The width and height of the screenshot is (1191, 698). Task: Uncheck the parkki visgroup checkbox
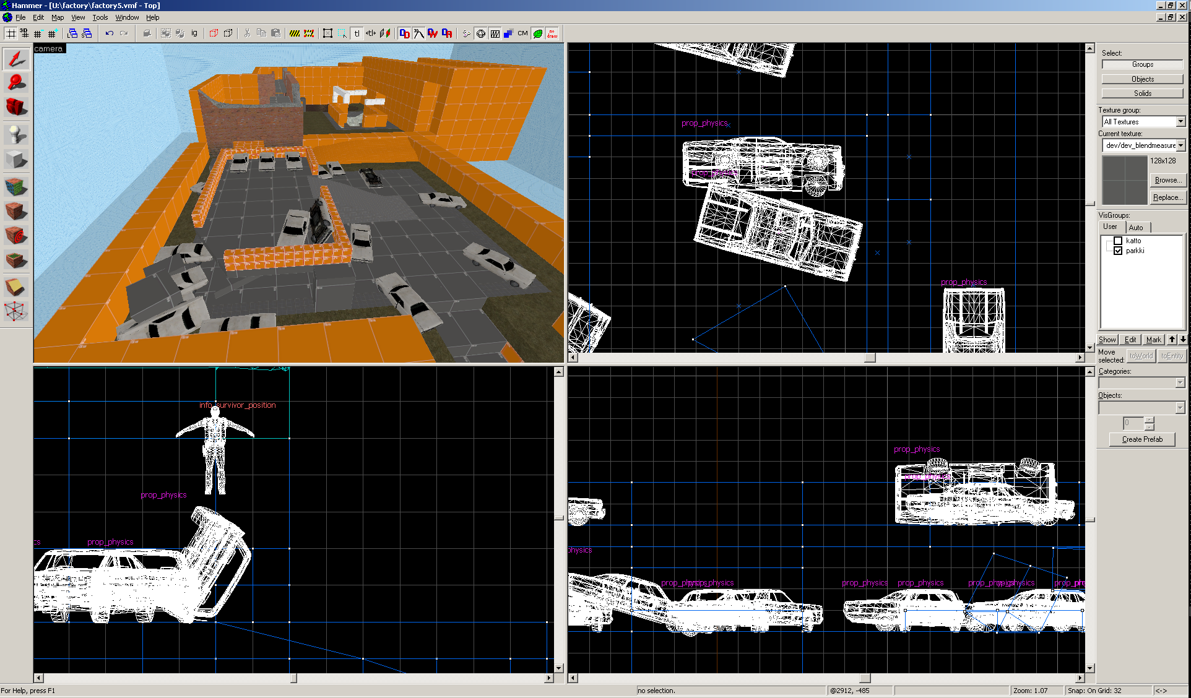(x=1118, y=251)
